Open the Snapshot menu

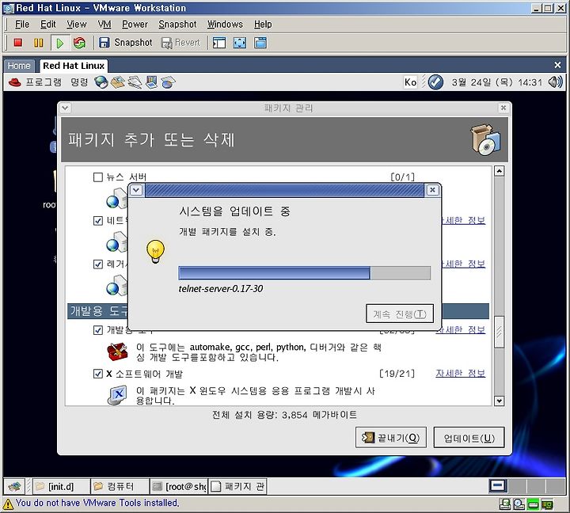177,25
